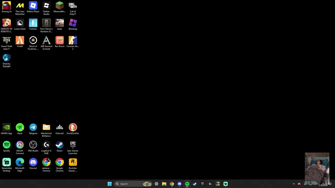Viewport: 335px width, 188px height.
Task: Select the Fortnite desktop shortcut
Action: coord(33,25)
